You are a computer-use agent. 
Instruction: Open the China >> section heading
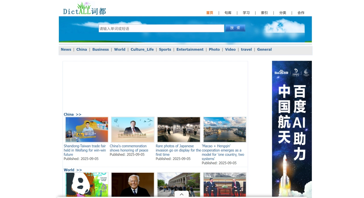72,114
